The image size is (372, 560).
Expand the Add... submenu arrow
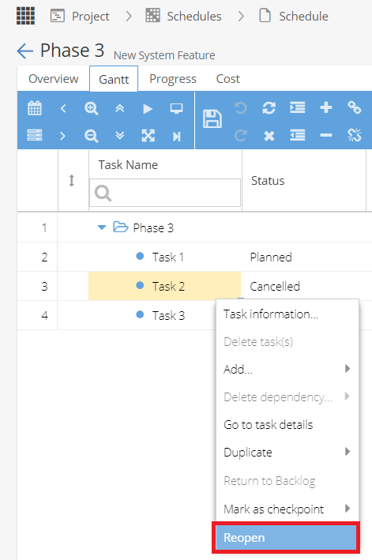[x=348, y=369]
